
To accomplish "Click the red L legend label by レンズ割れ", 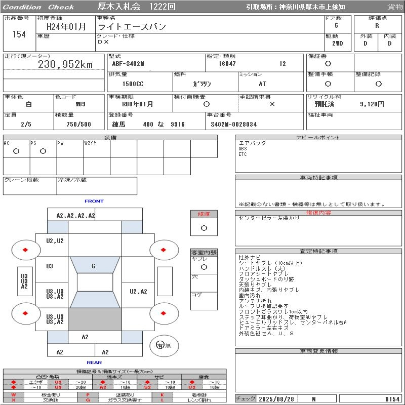I will 162,400.
